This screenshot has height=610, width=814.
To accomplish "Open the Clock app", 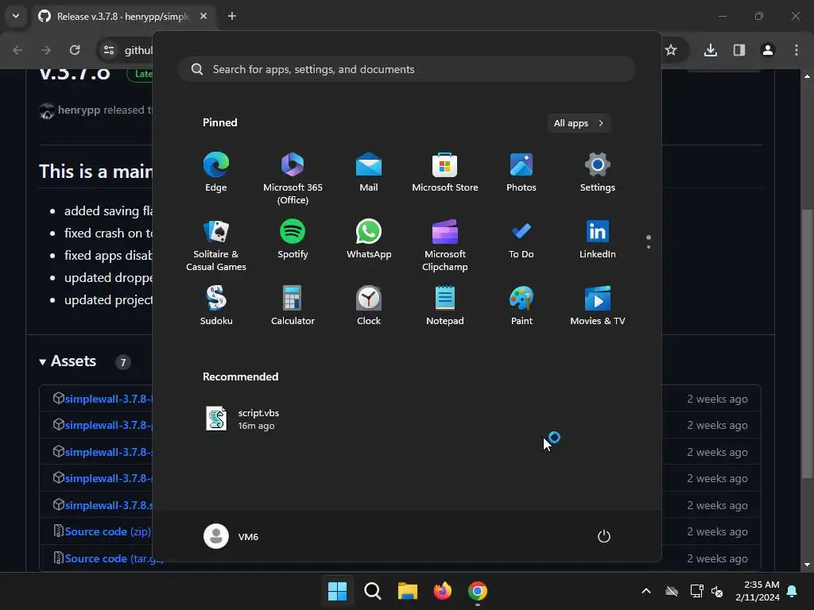I will tap(369, 306).
